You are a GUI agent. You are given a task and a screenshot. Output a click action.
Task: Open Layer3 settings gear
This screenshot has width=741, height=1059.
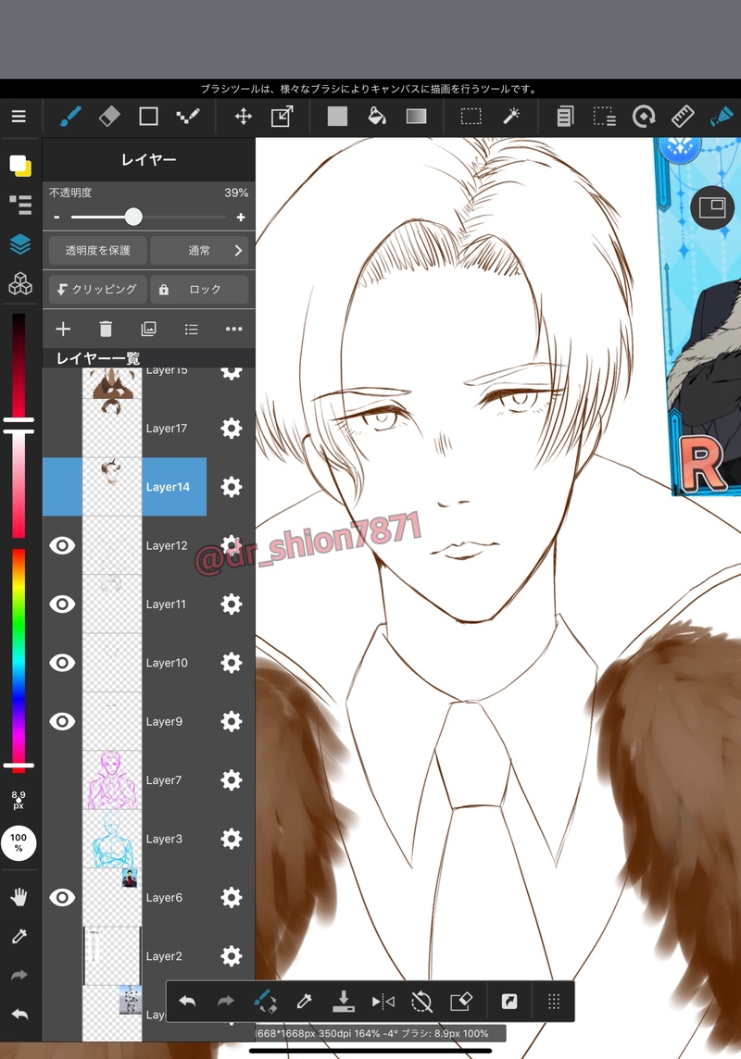[231, 839]
